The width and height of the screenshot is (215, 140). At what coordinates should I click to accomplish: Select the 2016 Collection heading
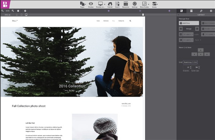pos(72,86)
